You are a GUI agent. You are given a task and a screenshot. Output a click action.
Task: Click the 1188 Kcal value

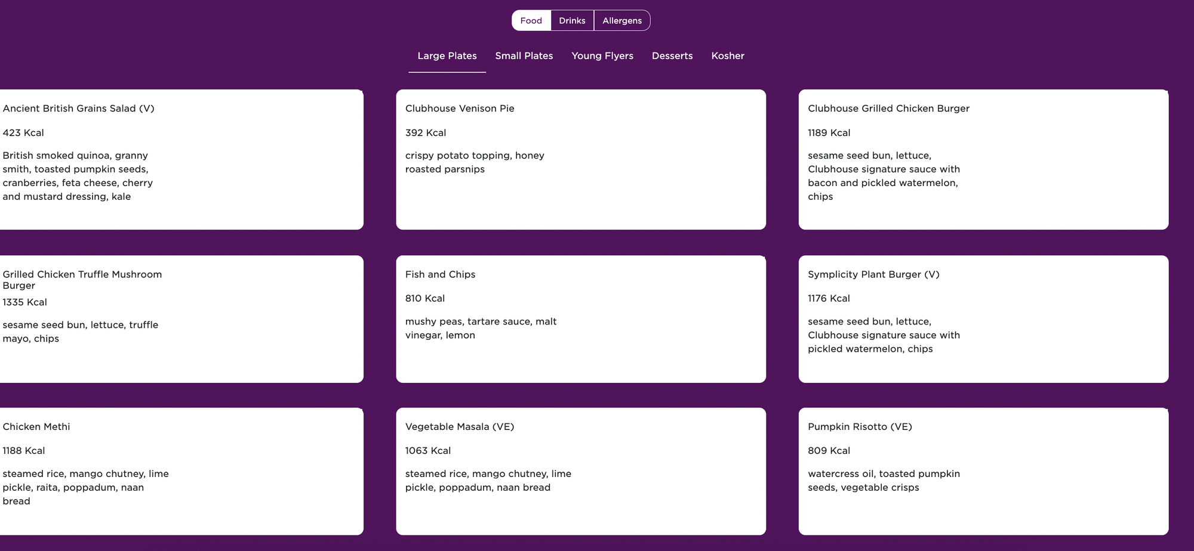click(24, 451)
